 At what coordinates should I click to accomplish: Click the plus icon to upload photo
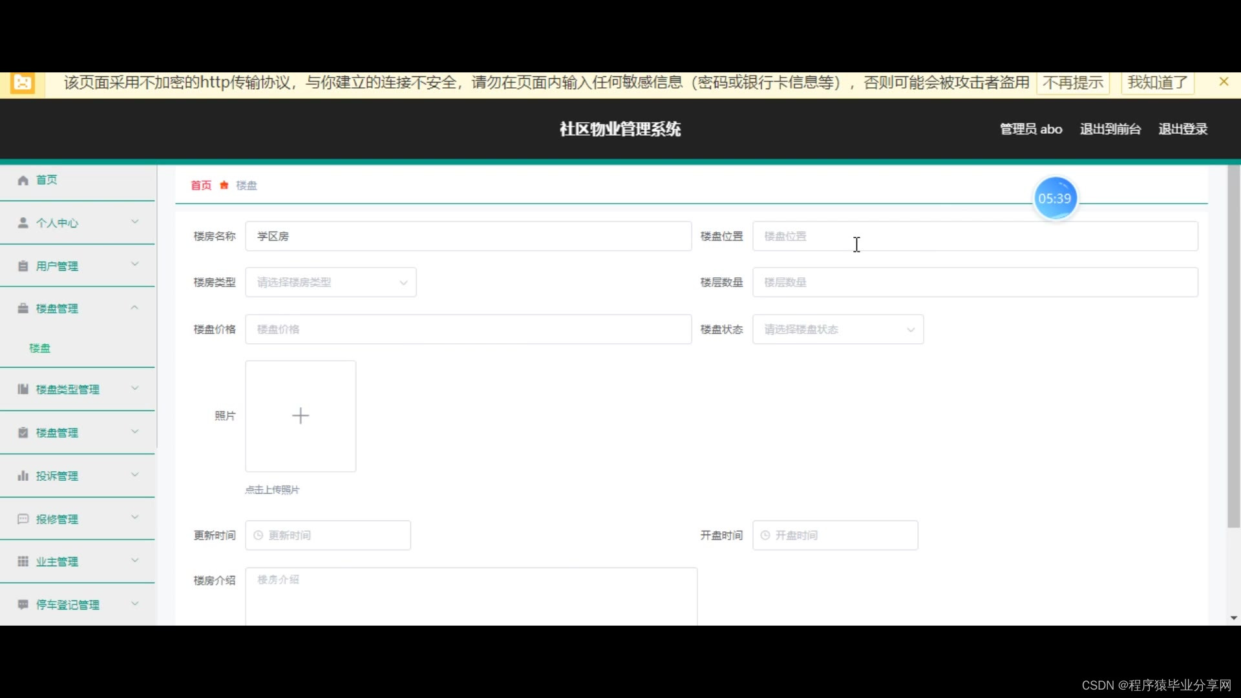(301, 416)
